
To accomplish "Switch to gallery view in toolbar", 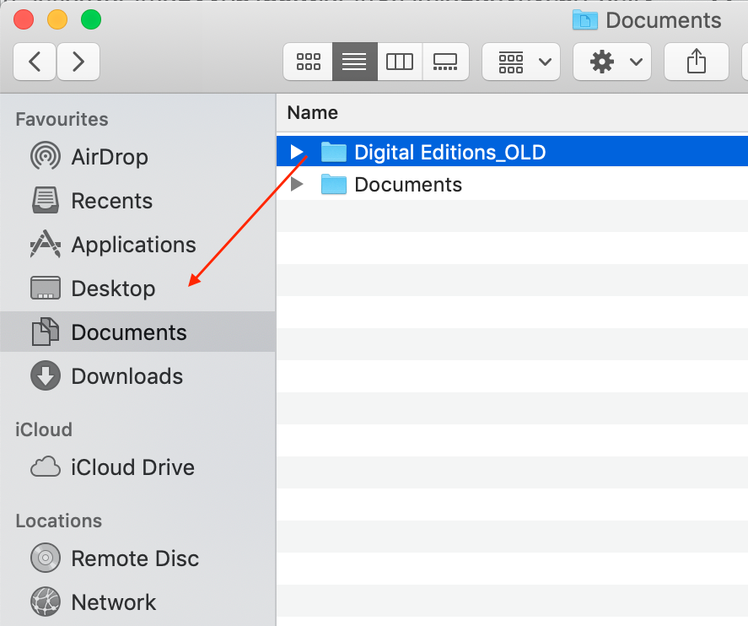I will pyautogui.click(x=445, y=62).
